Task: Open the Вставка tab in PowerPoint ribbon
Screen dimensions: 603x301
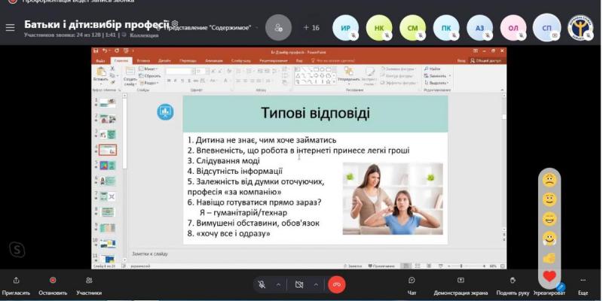Action: (142, 60)
